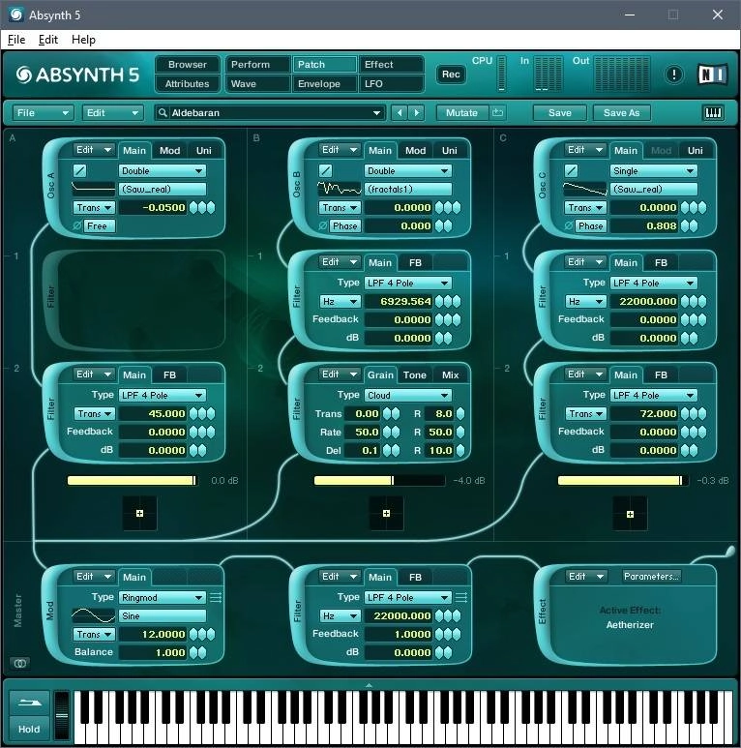Click Osc C anti-alias slash icon
This screenshot has height=748, width=741.
(x=571, y=170)
